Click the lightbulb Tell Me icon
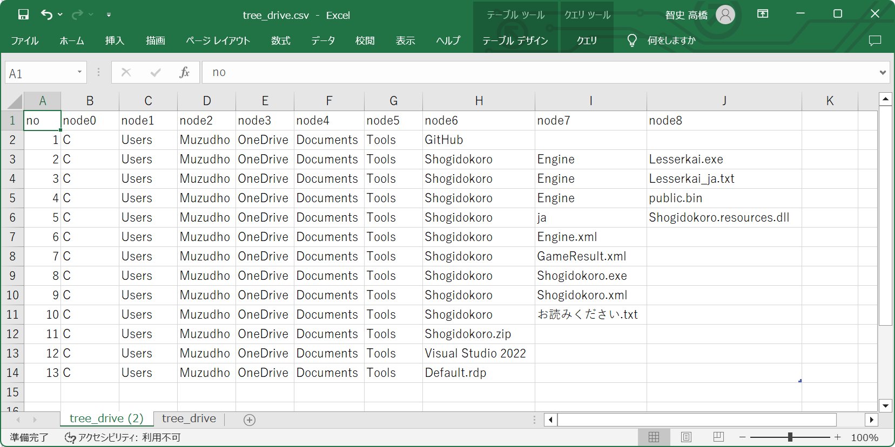The height and width of the screenshot is (447, 895). (631, 40)
